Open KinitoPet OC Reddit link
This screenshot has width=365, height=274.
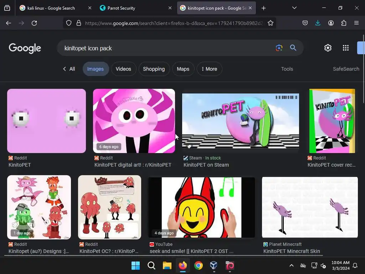click(109, 252)
